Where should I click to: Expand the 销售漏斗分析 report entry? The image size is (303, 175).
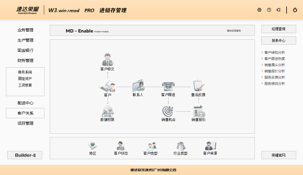pos(274,65)
